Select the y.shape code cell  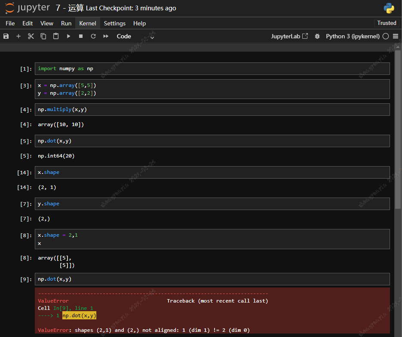(x=212, y=204)
